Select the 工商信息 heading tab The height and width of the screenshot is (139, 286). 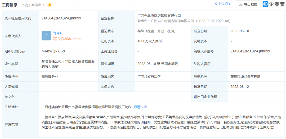(10, 5)
